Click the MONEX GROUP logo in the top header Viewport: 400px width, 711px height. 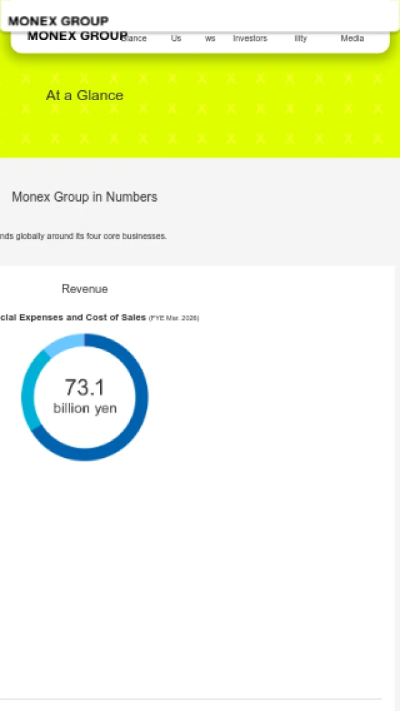pyautogui.click(x=59, y=21)
